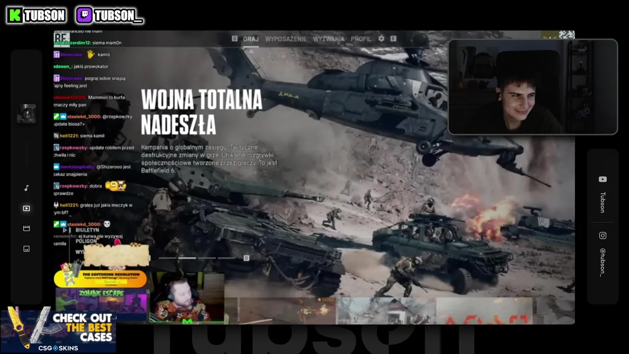Open the GRAJ tab in game menu
Viewport: 629px width, 354px height.
click(251, 39)
